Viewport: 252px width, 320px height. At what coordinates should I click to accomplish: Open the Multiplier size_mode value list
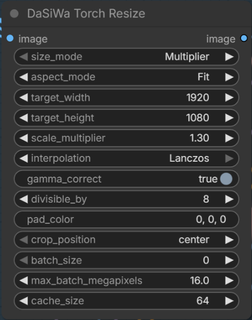tap(187, 57)
